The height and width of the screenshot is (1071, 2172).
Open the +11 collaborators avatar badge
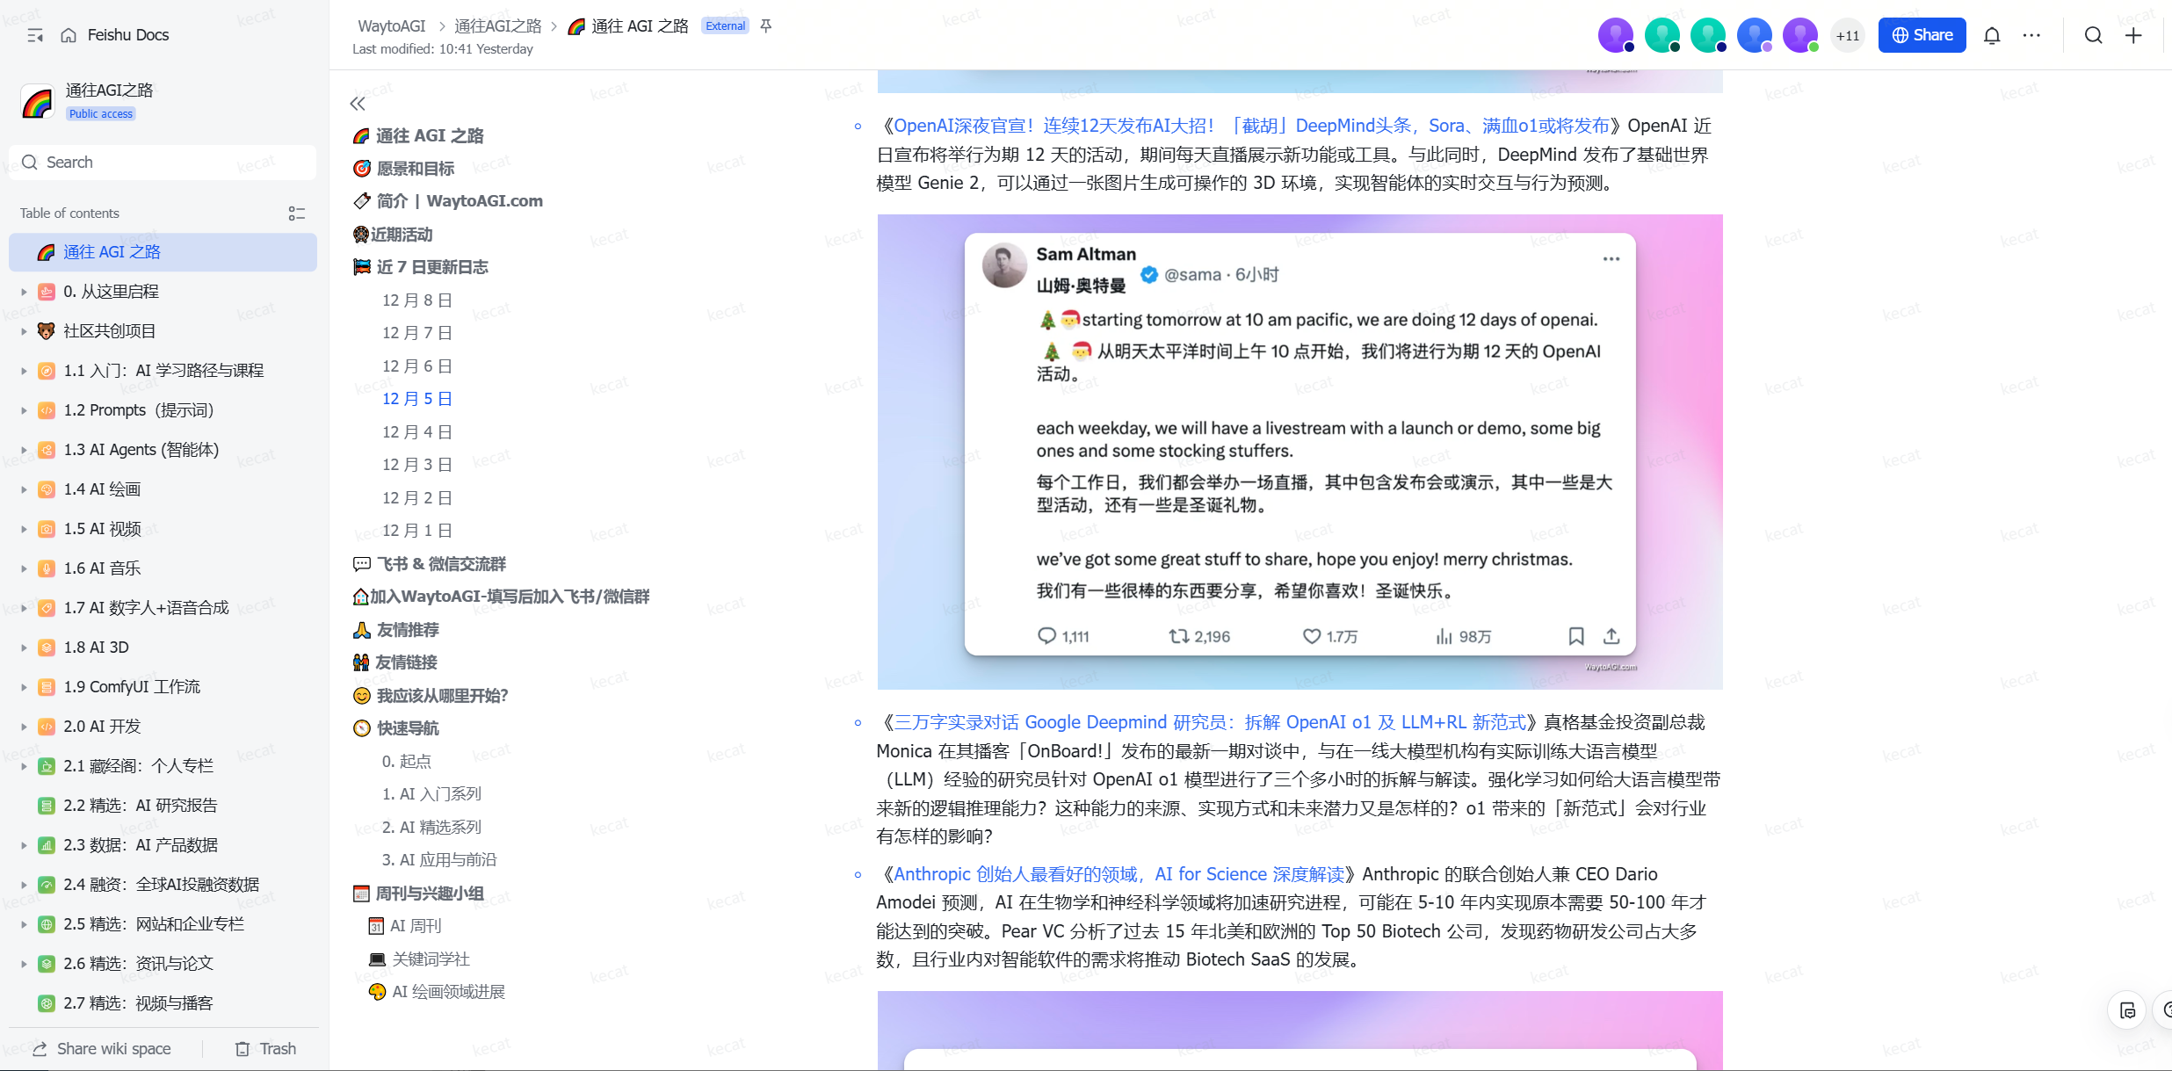coord(1847,36)
